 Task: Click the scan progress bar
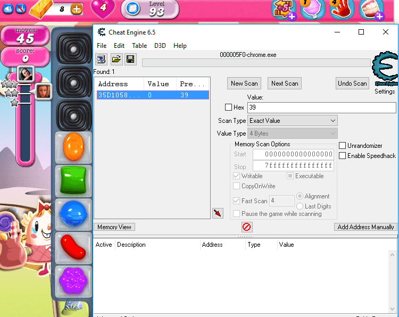pyautogui.click(x=256, y=63)
